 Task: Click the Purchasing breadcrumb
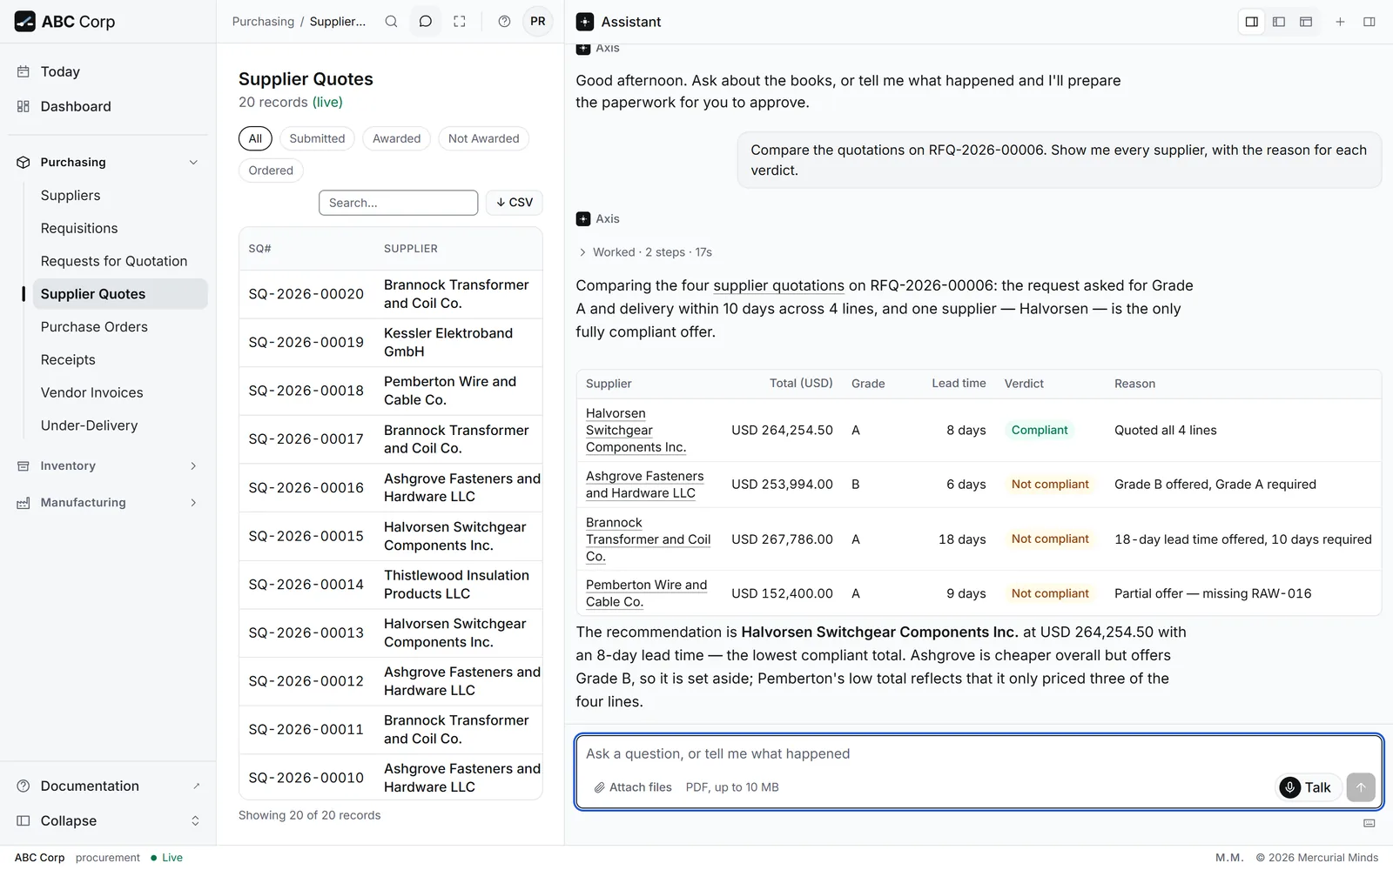263,22
